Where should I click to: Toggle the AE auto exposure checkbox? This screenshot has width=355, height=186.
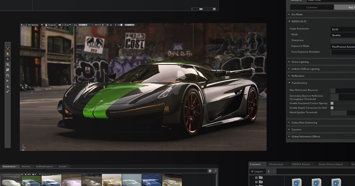click(121, 25)
